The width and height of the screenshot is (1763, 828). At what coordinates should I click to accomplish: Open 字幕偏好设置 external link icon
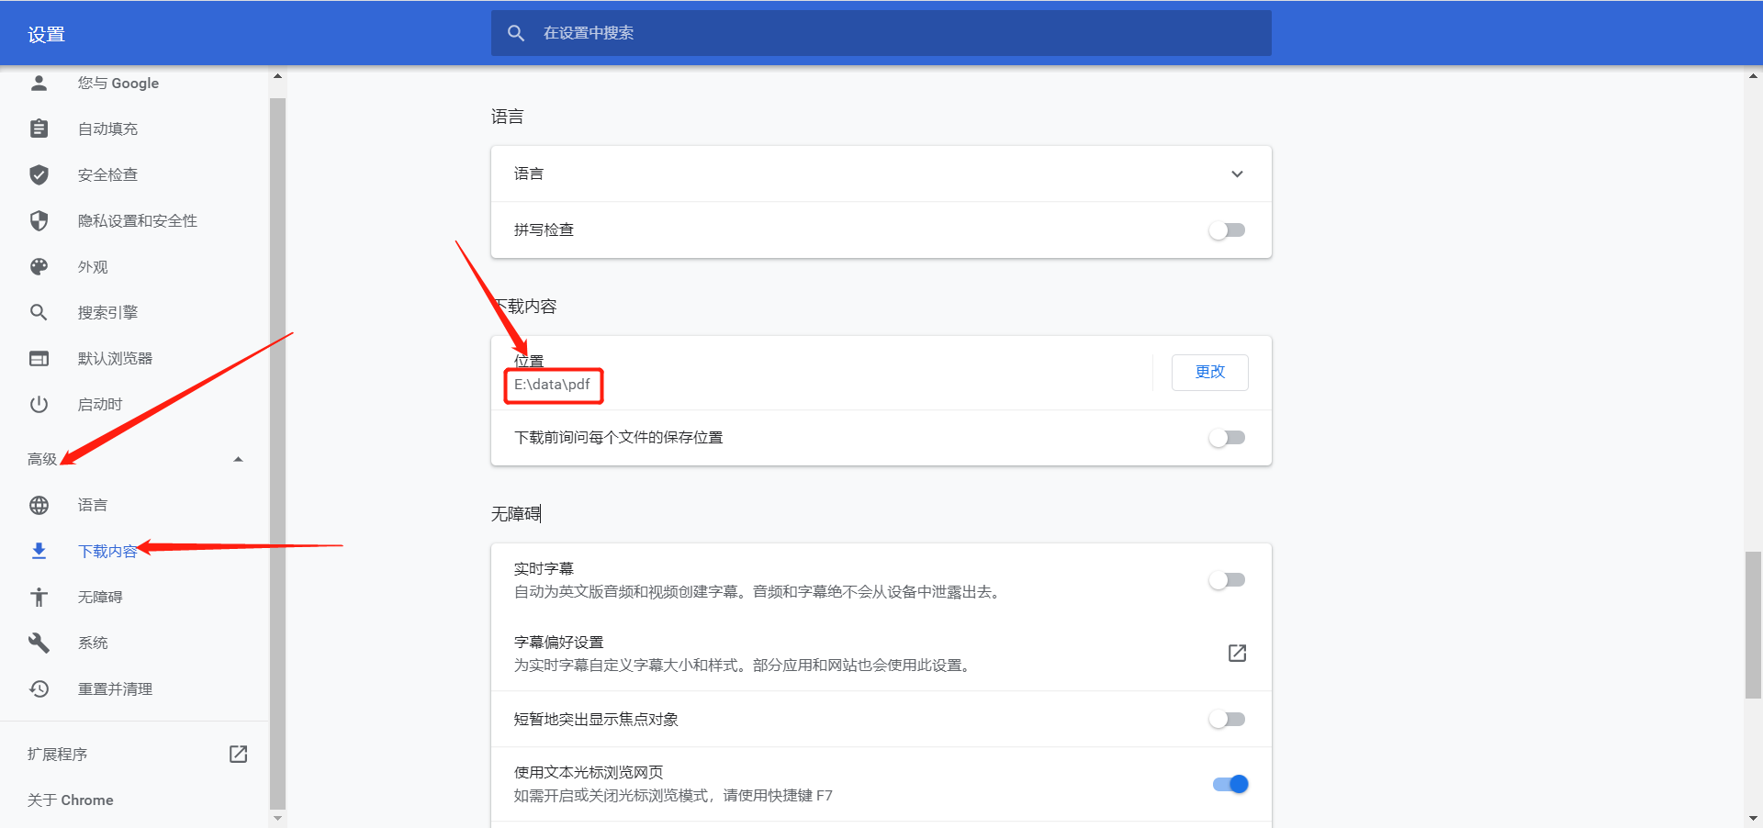[x=1237, y=653]
